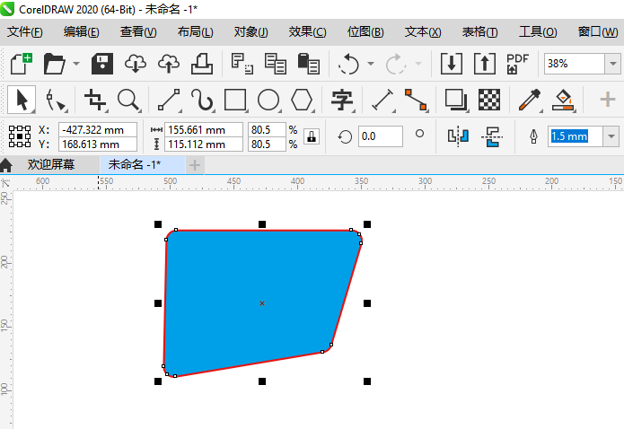Select the Eyedropper tool

click(x=530, y=100)
